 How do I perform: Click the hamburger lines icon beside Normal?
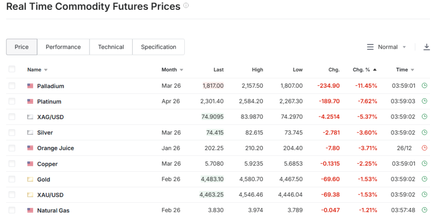370,47
